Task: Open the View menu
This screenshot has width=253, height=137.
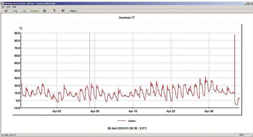Action: tap(8, 7)
